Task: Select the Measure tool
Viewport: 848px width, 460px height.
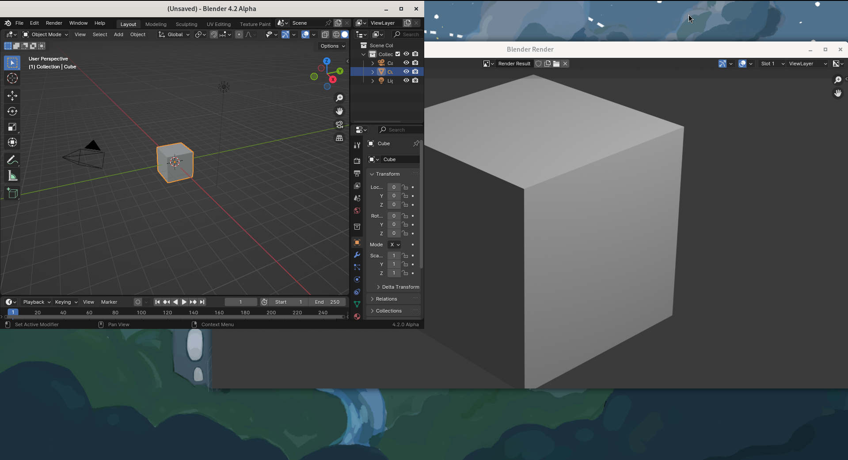Action: pyautogui.click(x=12, y=176)
